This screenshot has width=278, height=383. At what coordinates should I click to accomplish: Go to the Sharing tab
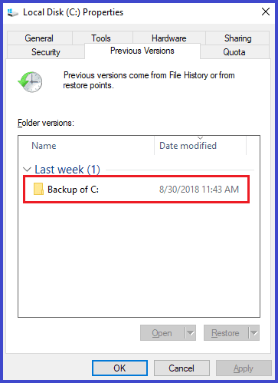[237, 38]
